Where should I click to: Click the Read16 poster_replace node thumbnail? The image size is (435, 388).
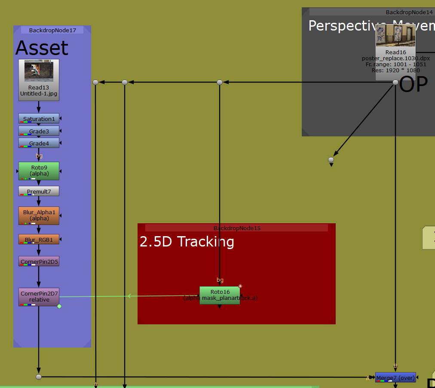[x=395, y=36]
